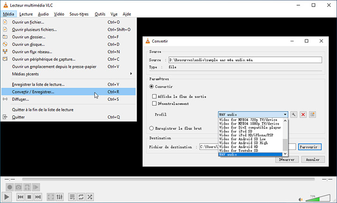This screenshot has width=337, height=203.
Task: Mute audio via the speaker icon
Action: click(300, 200)
